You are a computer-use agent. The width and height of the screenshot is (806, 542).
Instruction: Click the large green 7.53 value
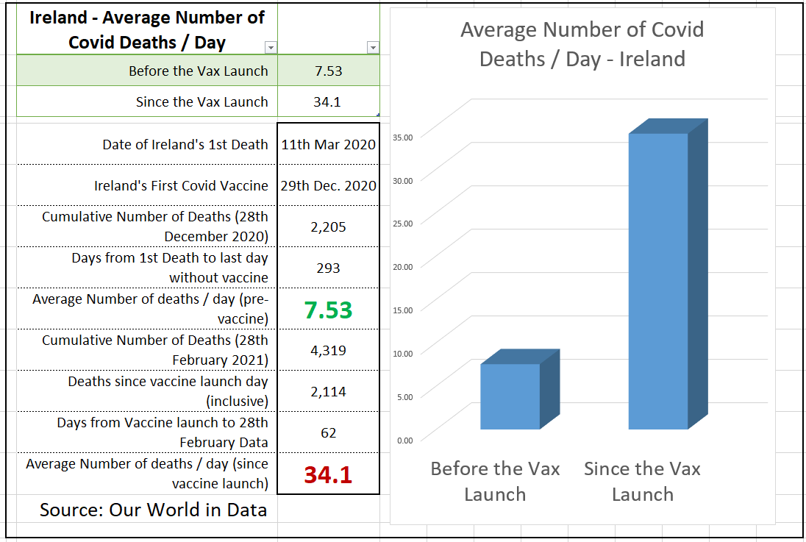click(328, 310)
